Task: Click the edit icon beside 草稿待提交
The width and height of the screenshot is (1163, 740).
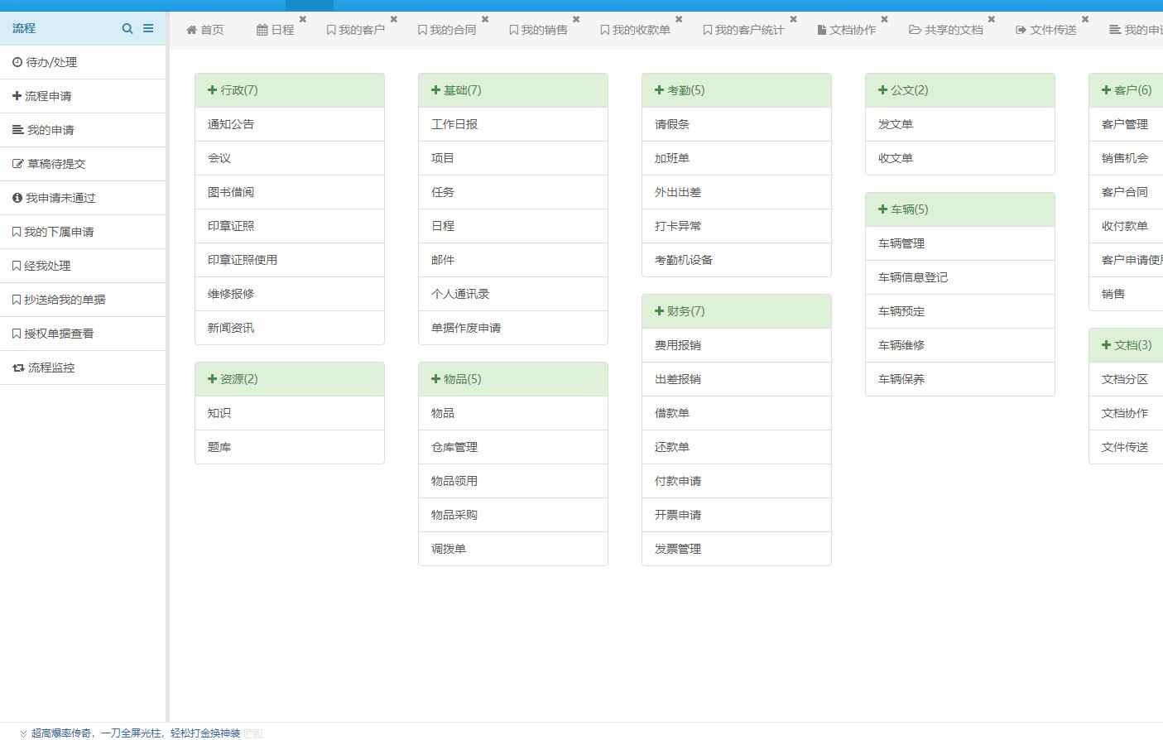Action: (18, 164)
